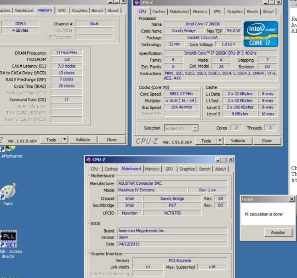Click the Core Voltage 1.816 V value
Screen dimensions: 297x278
(228, 44)
